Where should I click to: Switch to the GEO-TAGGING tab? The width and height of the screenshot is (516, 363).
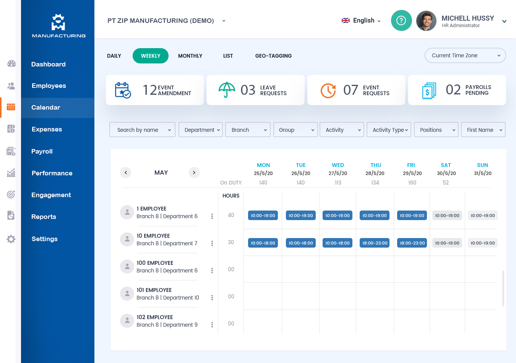pos(274,56)
